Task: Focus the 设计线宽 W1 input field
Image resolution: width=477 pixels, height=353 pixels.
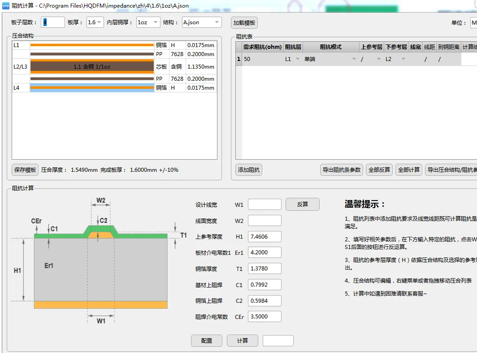Action: pyautogui.click(x=265, y=205)
